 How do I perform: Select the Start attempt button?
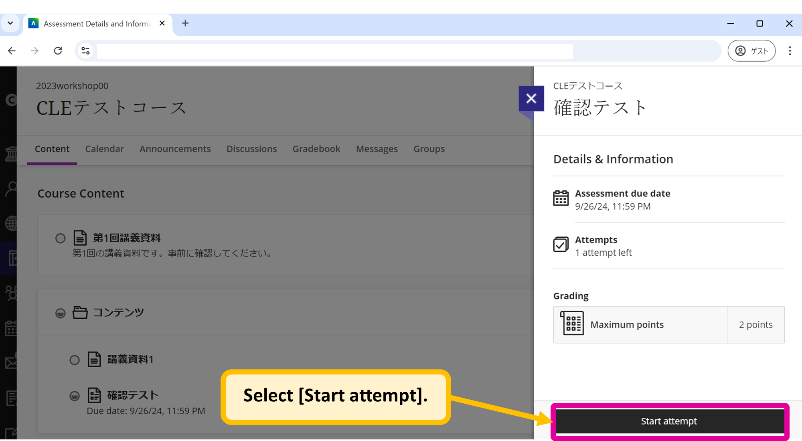pyautogui.click(x=668, y=421)
